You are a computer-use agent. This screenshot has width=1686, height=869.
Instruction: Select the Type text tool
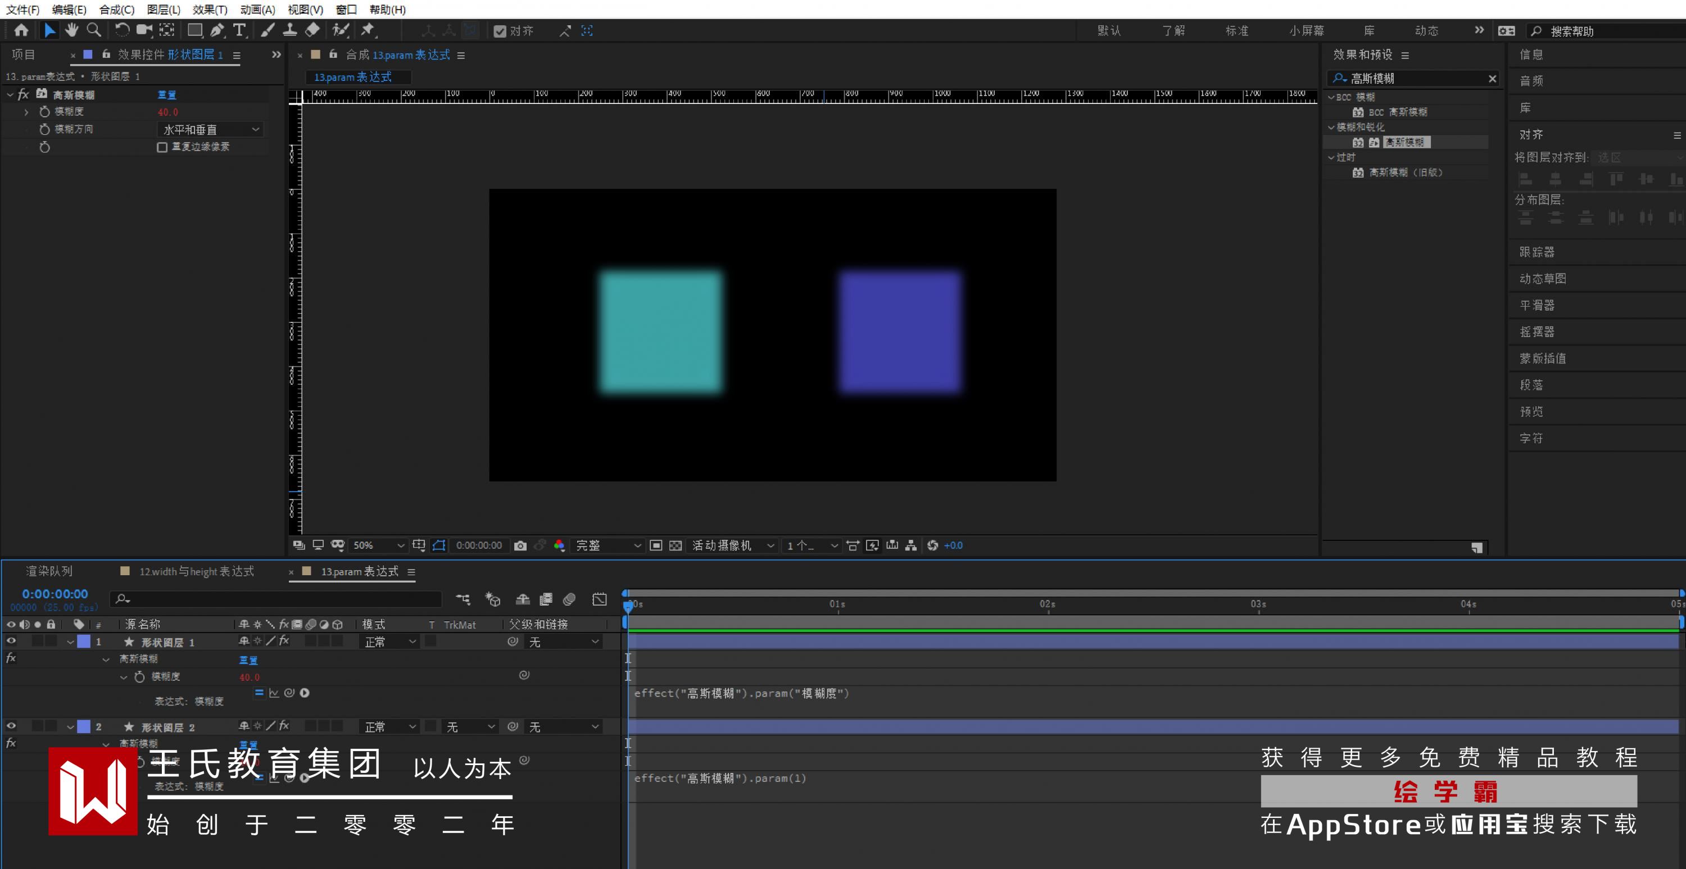(239, 30)
